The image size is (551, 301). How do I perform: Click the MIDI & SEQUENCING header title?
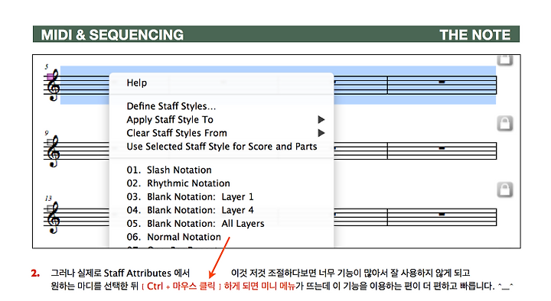pos(112,34)
